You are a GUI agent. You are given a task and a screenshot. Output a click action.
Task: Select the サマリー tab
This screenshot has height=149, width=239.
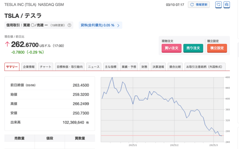pos(12,67)
